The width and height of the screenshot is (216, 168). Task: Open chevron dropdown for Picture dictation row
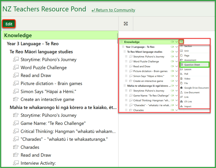point(177,71)
